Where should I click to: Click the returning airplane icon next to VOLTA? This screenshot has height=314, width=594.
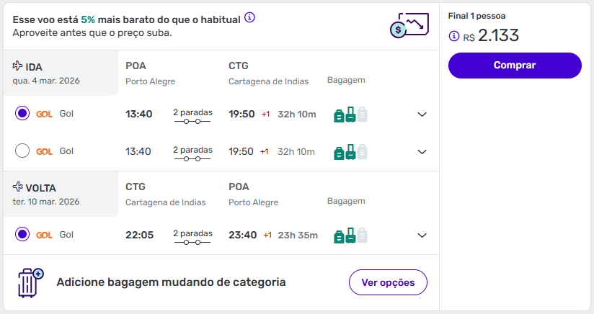tap(17, 187)
